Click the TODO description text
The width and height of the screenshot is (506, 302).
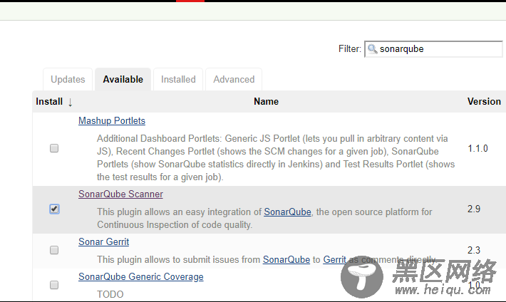tap(110, 294)
